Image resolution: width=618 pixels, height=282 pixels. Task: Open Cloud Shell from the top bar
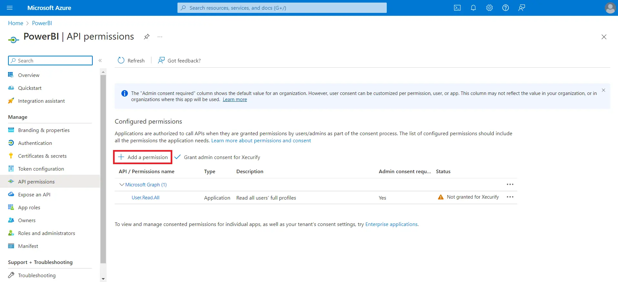click(457, 8)
